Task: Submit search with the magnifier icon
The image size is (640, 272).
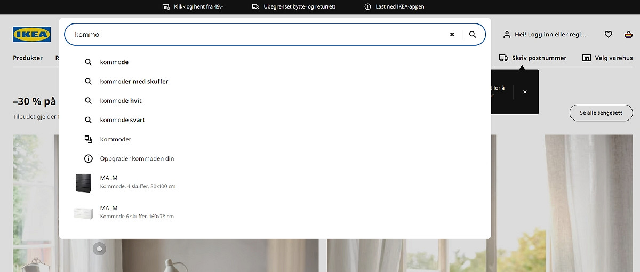Action: click(473, 34)
